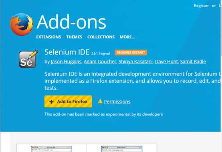The width and height of the screenshot is (222, 152).
Task: Open the Permissions link
Action: [117, 102]
